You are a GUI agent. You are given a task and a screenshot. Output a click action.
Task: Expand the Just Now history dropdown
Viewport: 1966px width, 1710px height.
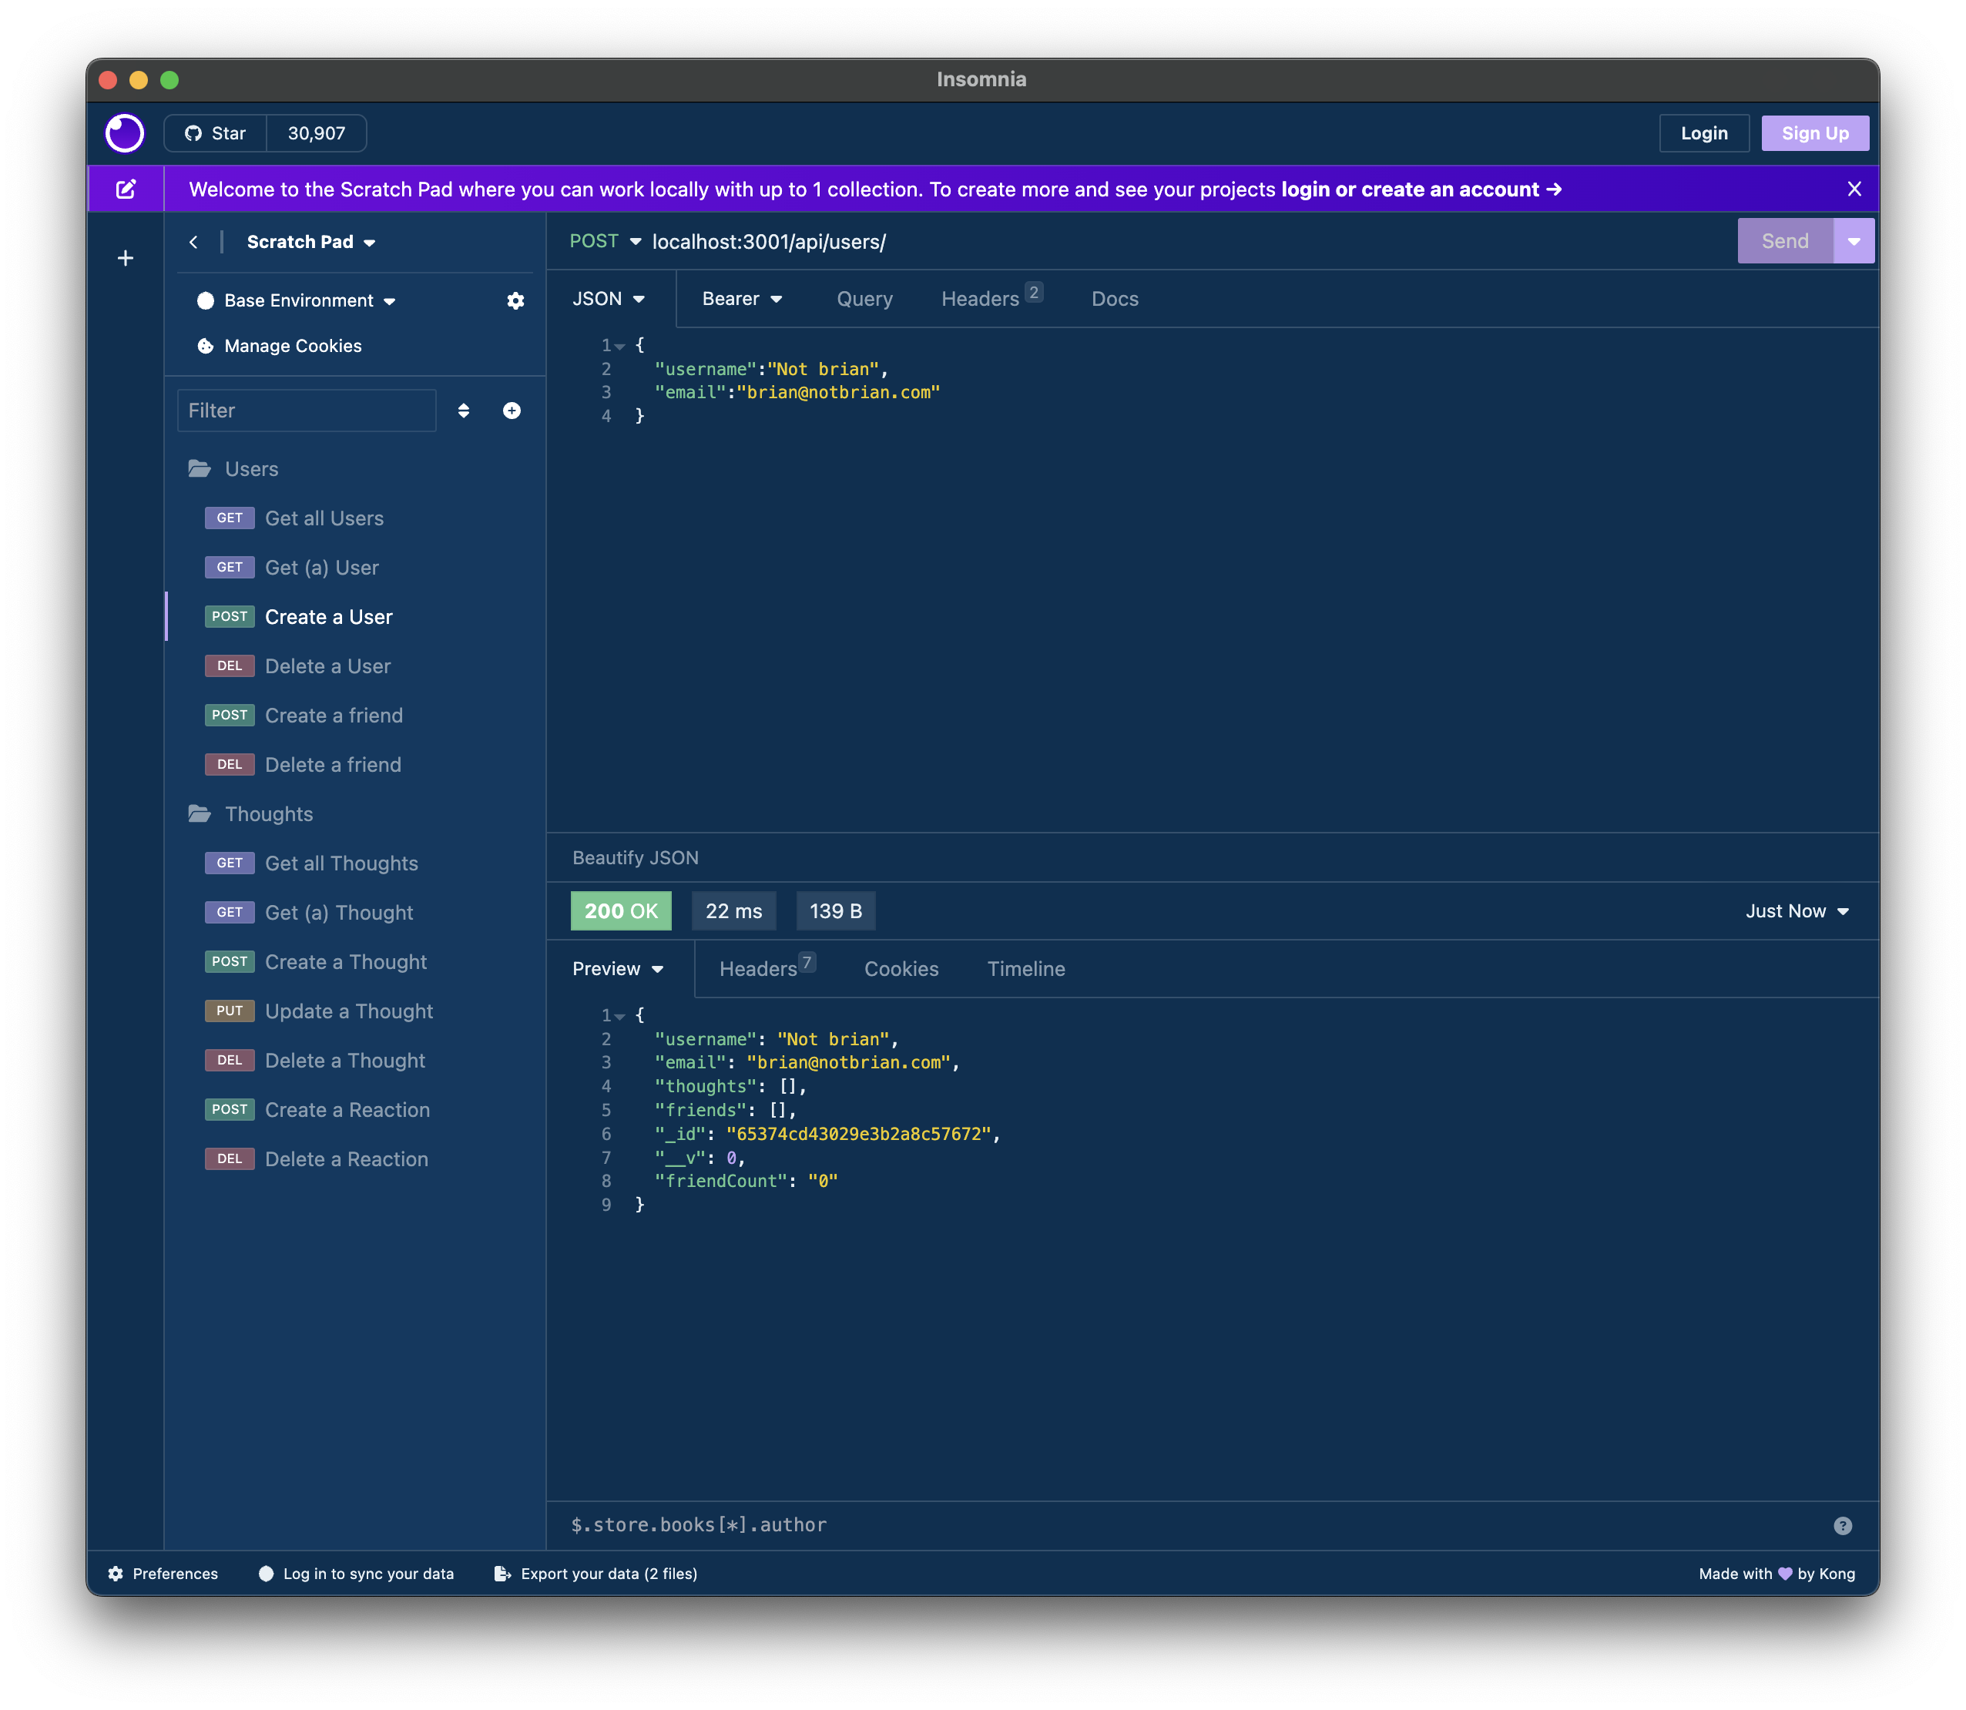[1797, 911]
